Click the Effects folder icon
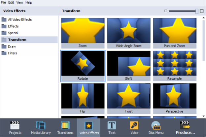 (x=4, y=26)
